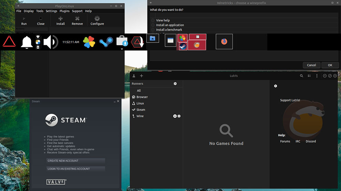Click Close in PlayOnLinux toolbar
The width and height of the screenshot is (341, 191).
click(41, 21)
